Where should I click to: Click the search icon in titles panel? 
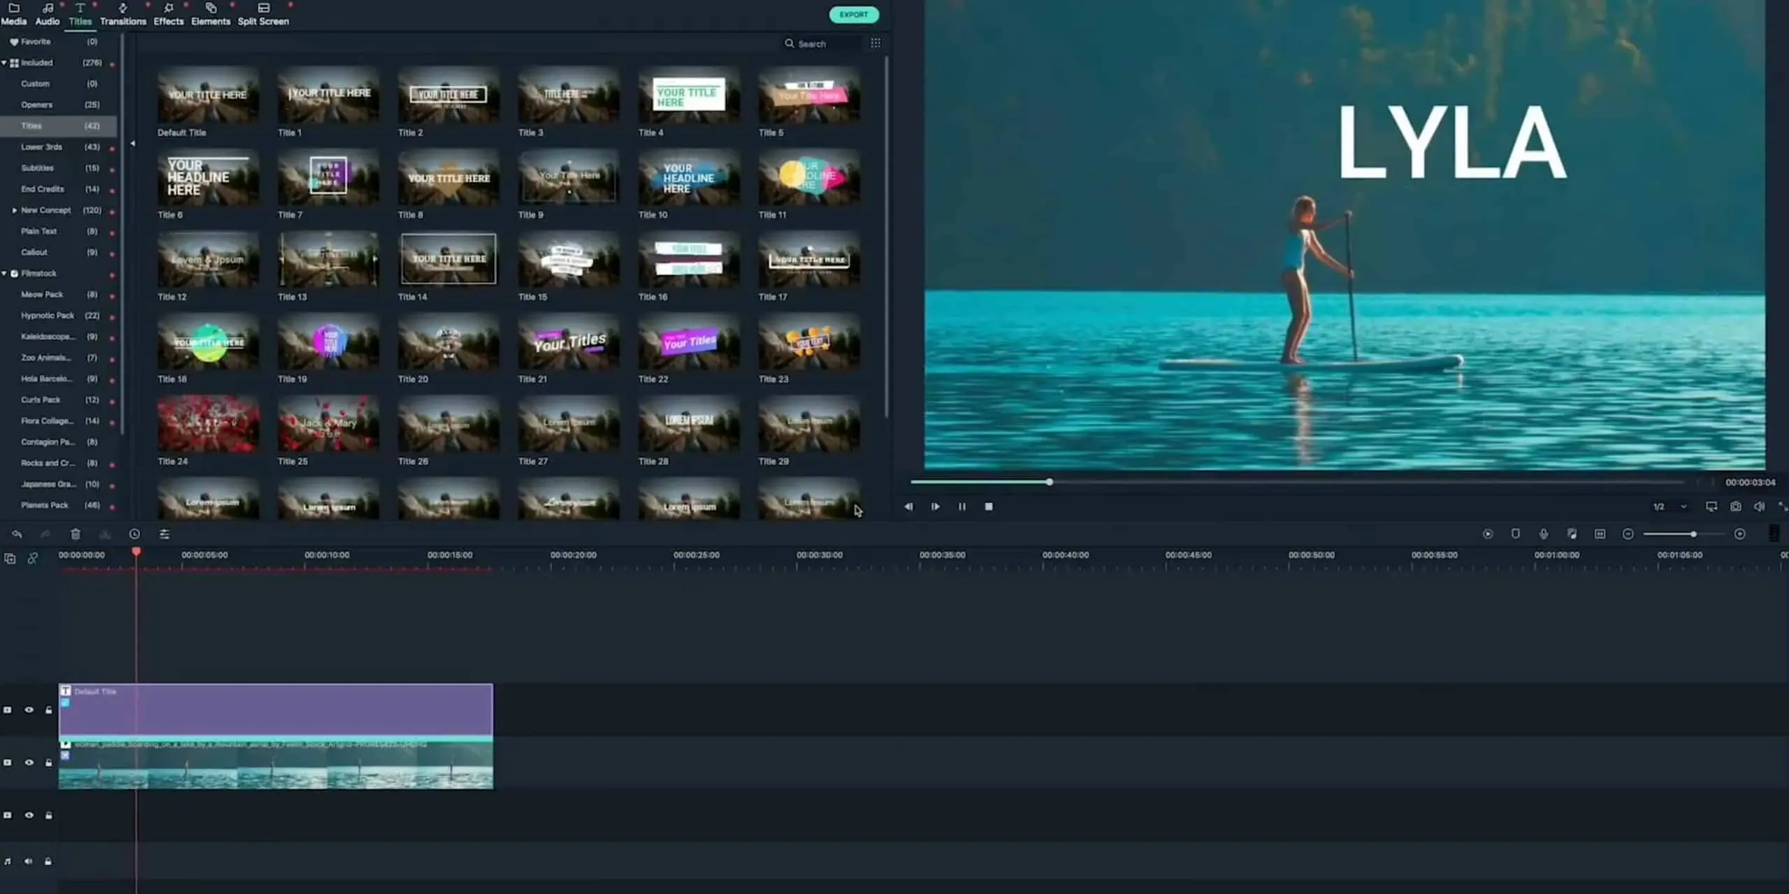tap(790, 43)
